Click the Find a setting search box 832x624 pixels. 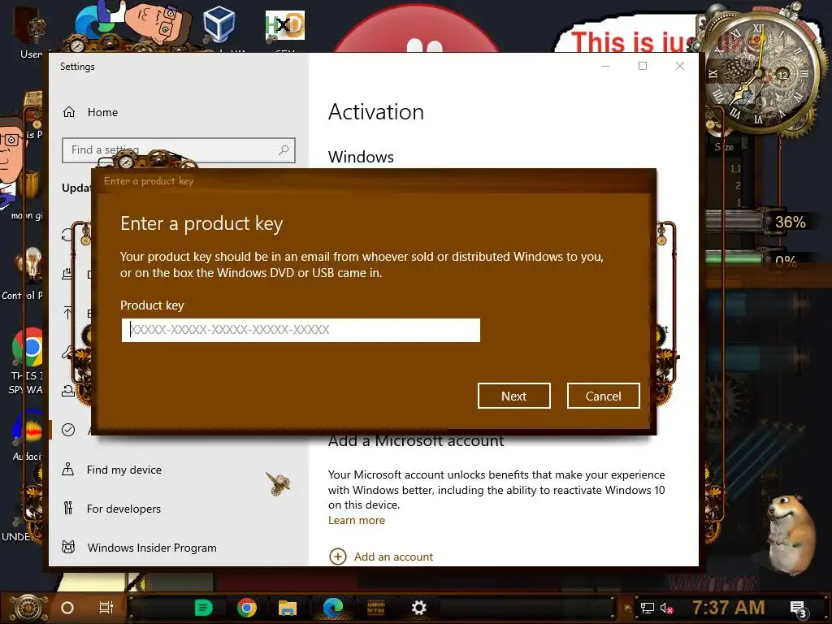(178, 150)
